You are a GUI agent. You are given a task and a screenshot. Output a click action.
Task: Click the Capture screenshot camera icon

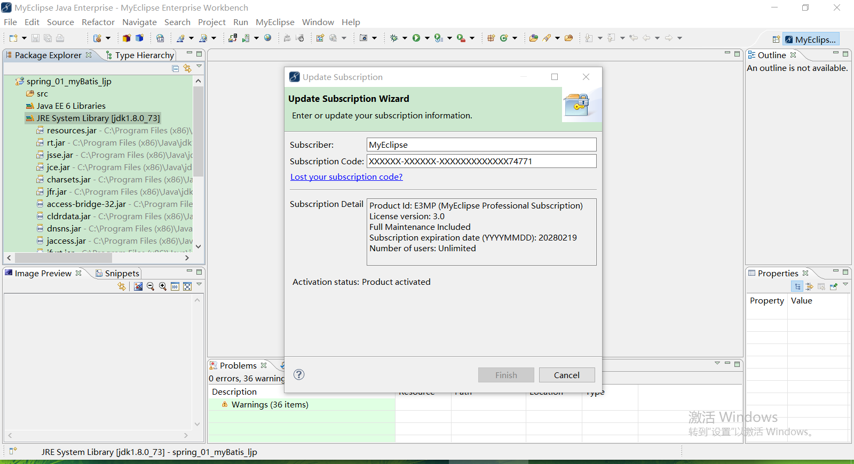(363, 38)
